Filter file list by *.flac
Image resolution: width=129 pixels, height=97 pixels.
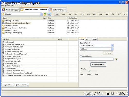click(x=112, y=14)
